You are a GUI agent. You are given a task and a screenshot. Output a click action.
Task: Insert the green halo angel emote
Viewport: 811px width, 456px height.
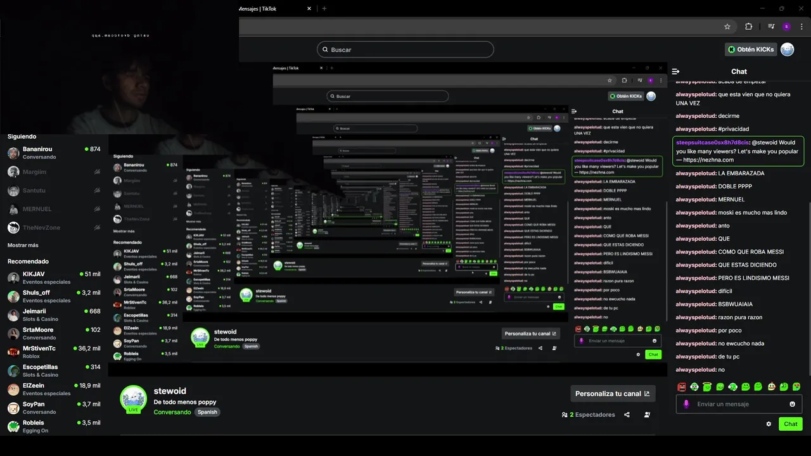707,386
